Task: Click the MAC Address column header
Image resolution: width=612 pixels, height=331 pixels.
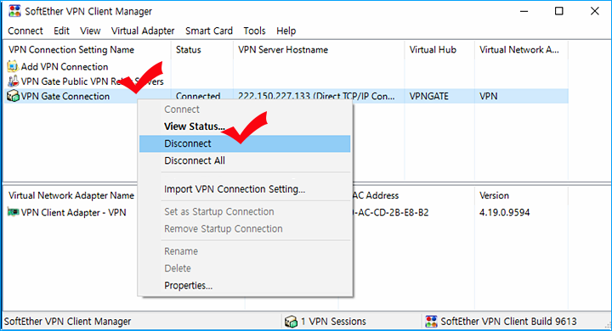Action: point(376,195)
